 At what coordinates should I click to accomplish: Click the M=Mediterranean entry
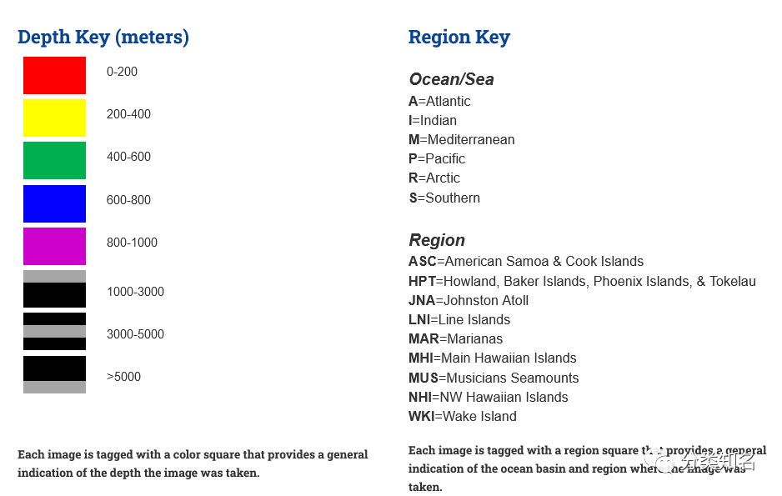pos(461,139)
